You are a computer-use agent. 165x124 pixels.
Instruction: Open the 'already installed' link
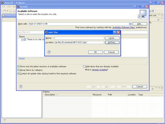(100, 70)
